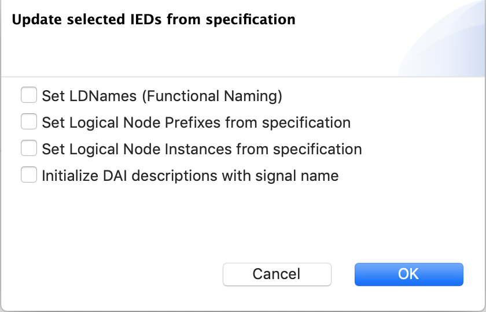Enable the Set LDNames (Functional Naming) checkbox

click(29, 95)
